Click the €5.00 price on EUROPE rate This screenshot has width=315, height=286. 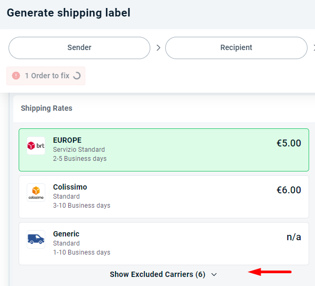pyautogui.click(x=289, y=143)
